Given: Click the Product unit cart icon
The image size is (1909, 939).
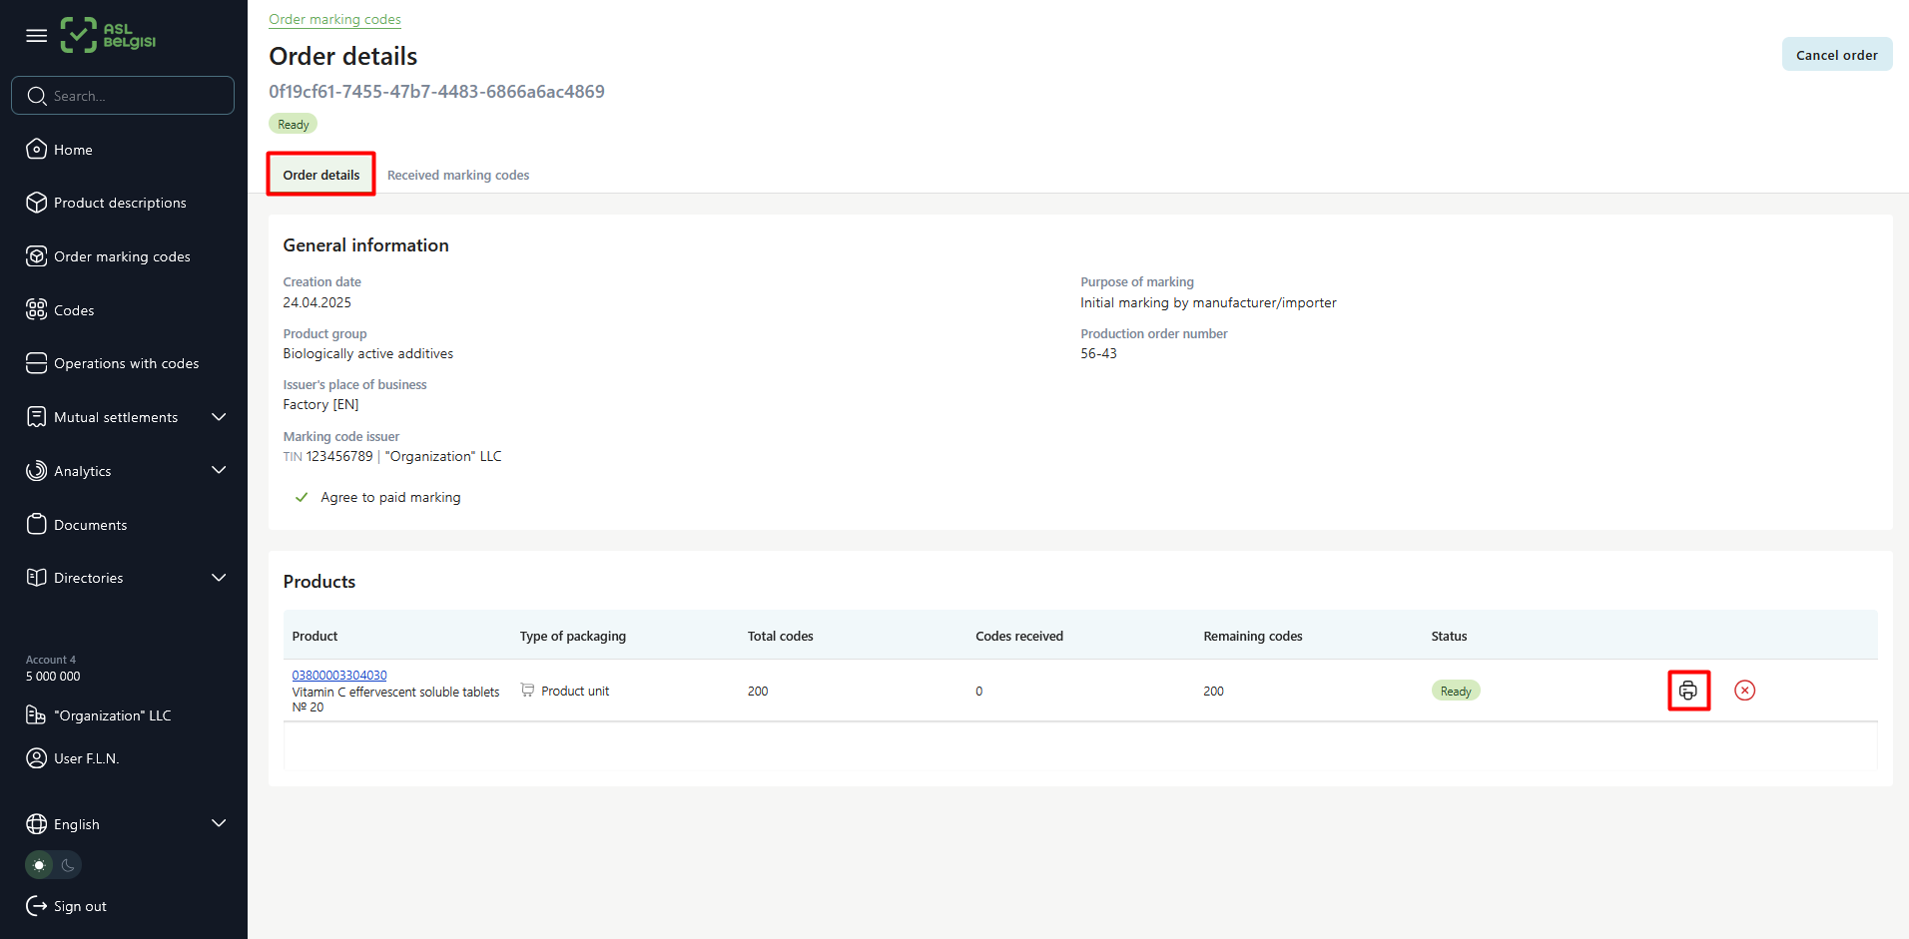Looking at the screenshot, I should (x=527, y=690).
